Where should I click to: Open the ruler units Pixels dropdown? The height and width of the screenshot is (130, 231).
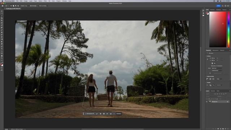tap(219, 79)
